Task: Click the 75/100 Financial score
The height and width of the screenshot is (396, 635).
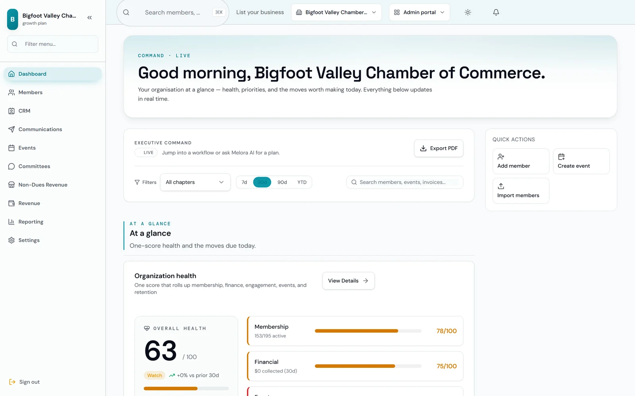Action: [x=446, y=366]
